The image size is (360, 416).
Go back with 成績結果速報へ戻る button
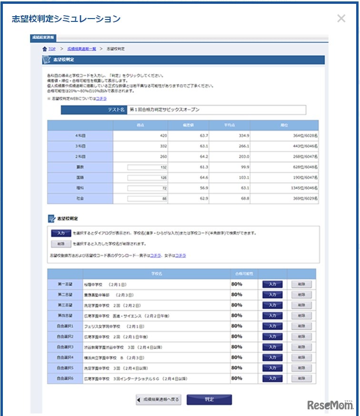coord(158,400)
